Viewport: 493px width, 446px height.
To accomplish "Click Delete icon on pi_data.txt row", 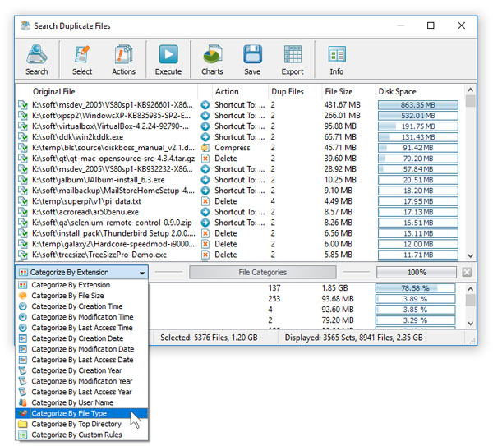I will pos(205,201).
